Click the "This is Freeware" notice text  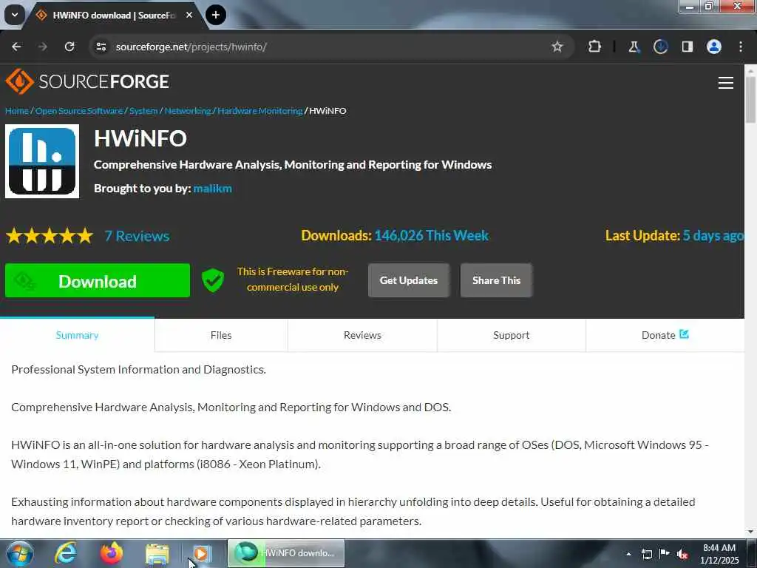293,279
